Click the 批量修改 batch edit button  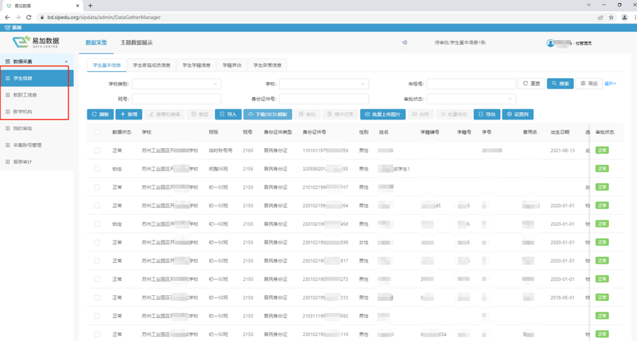(454, 115)
